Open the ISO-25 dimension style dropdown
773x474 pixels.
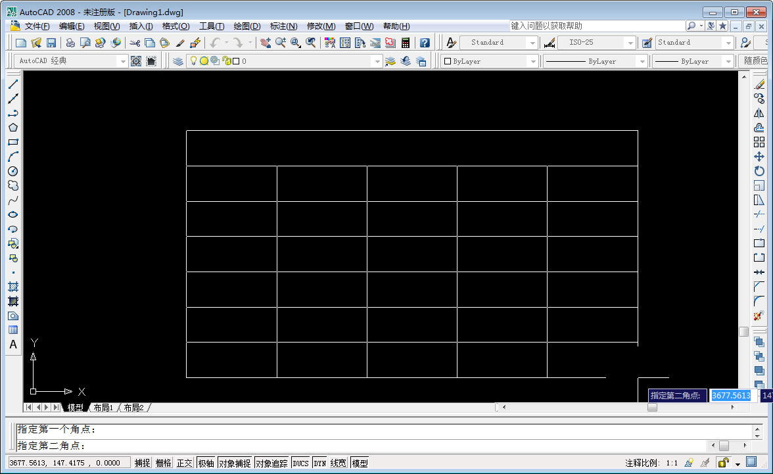[629, 41]
